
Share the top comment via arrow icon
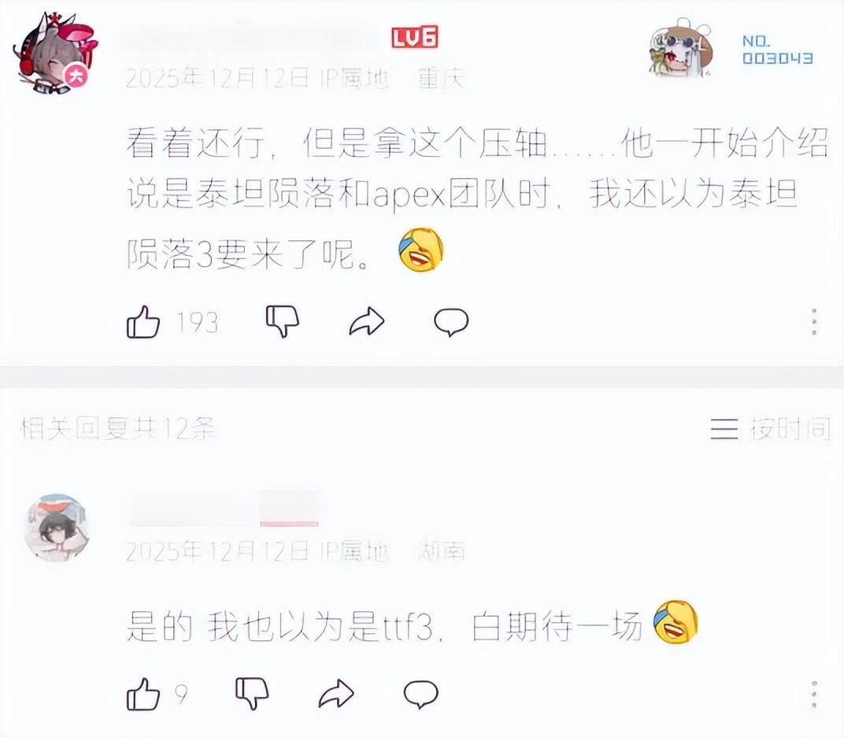coord(367,321)
